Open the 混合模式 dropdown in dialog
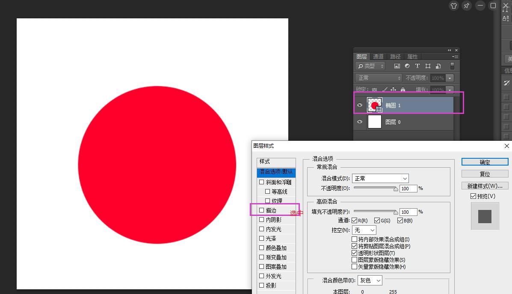This screenshot has height=294, width=512. click(380, 178)
